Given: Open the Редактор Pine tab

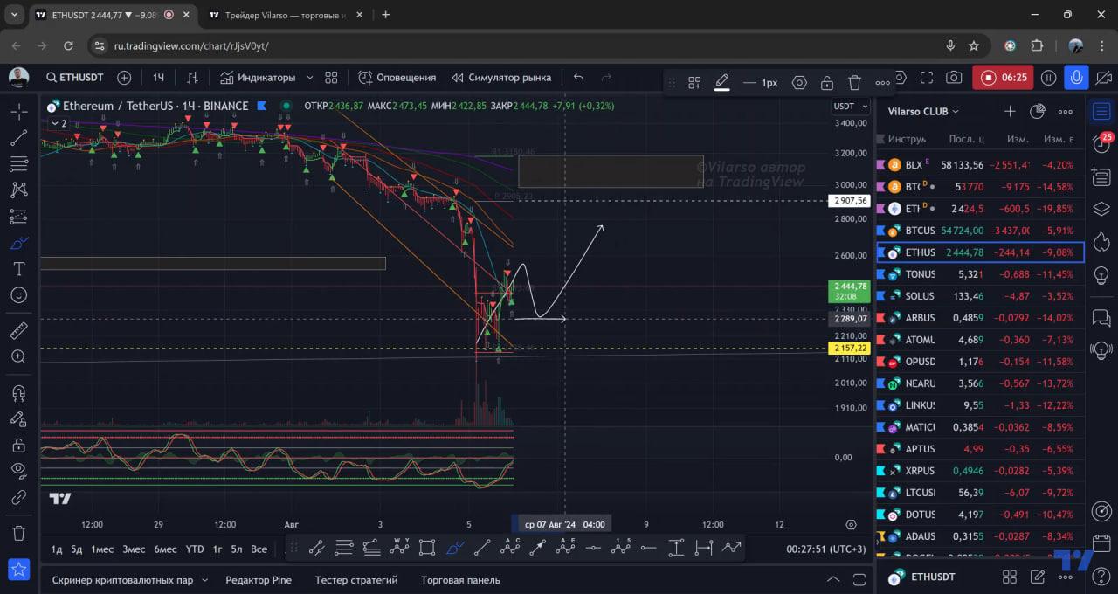Looking at the screenshot, I should click(259, 580).
